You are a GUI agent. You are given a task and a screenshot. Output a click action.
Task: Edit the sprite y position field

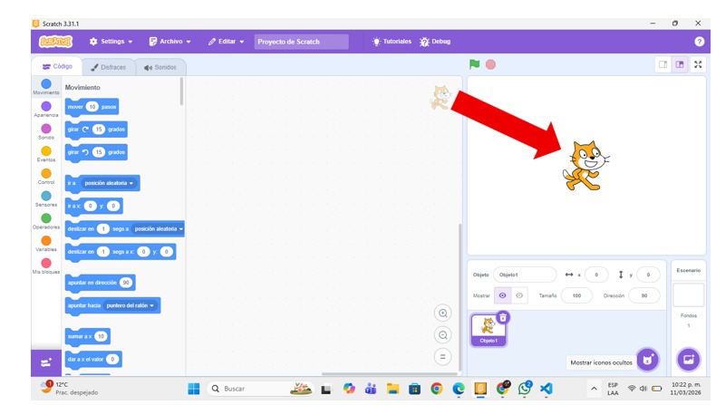point(648,275)
